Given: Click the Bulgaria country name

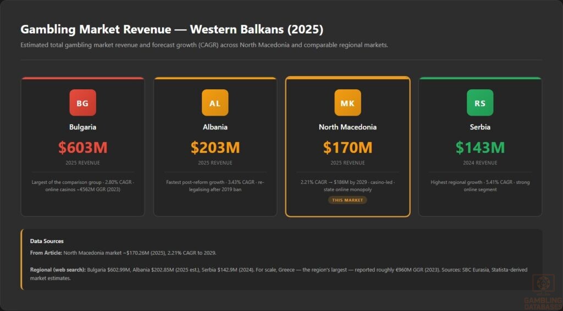Looking at the screenshot, I should (82, 127).
